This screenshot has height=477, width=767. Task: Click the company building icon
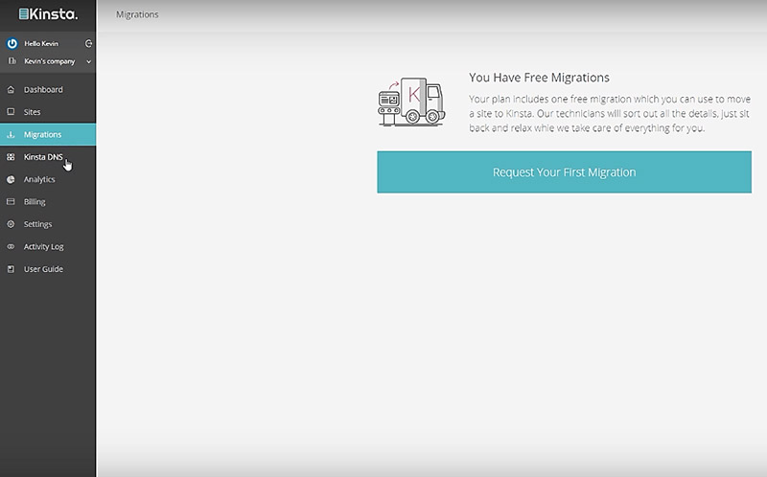click(x=12, y=61)
